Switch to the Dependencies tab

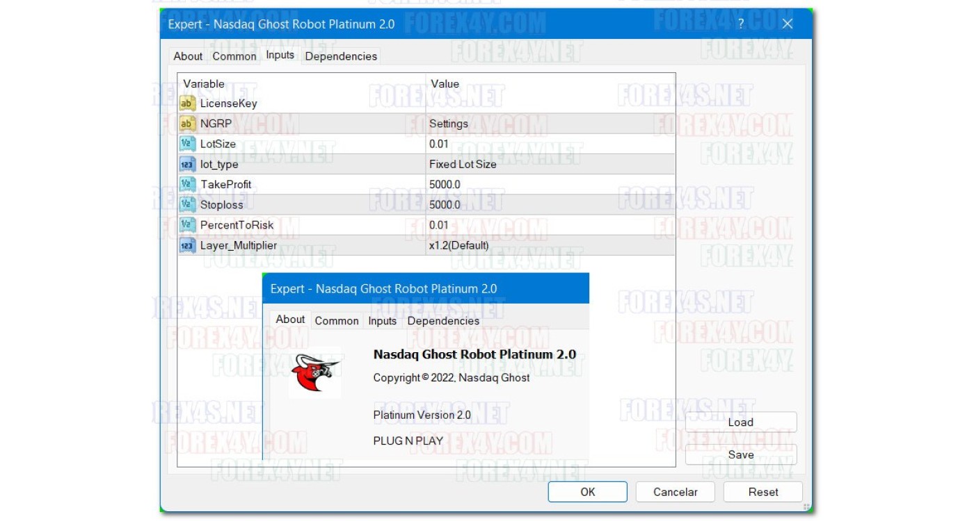click(x=341, y=56)
